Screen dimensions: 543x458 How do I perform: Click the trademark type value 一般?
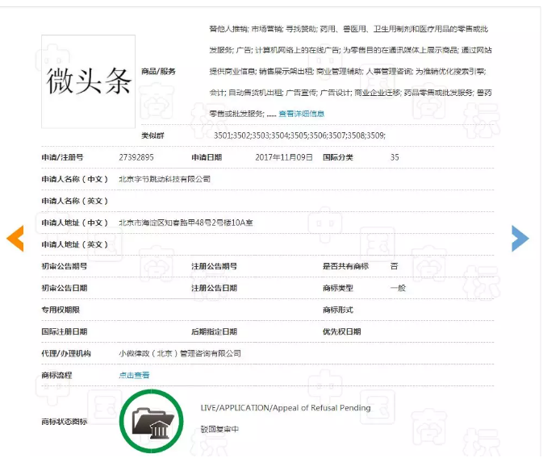[x=398, y=288]
